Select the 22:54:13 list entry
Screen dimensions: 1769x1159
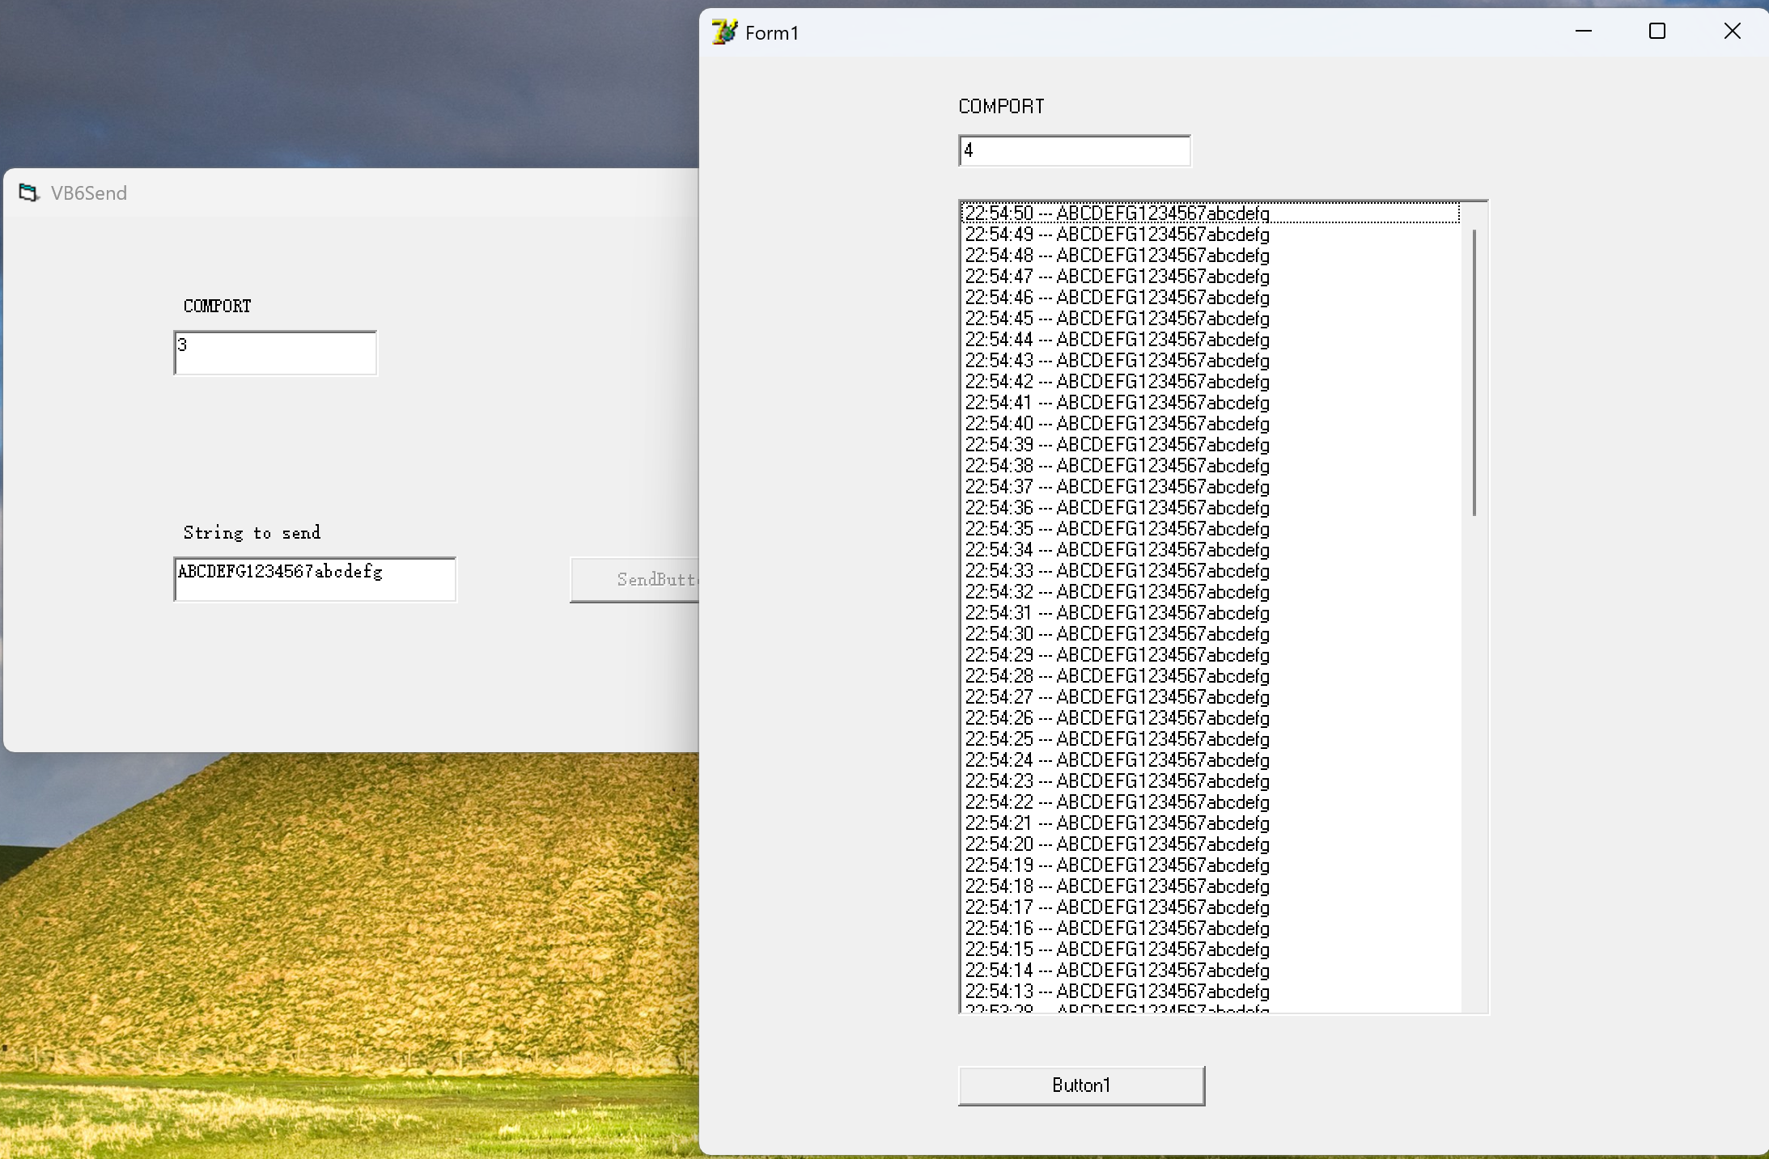point(1117,992)
